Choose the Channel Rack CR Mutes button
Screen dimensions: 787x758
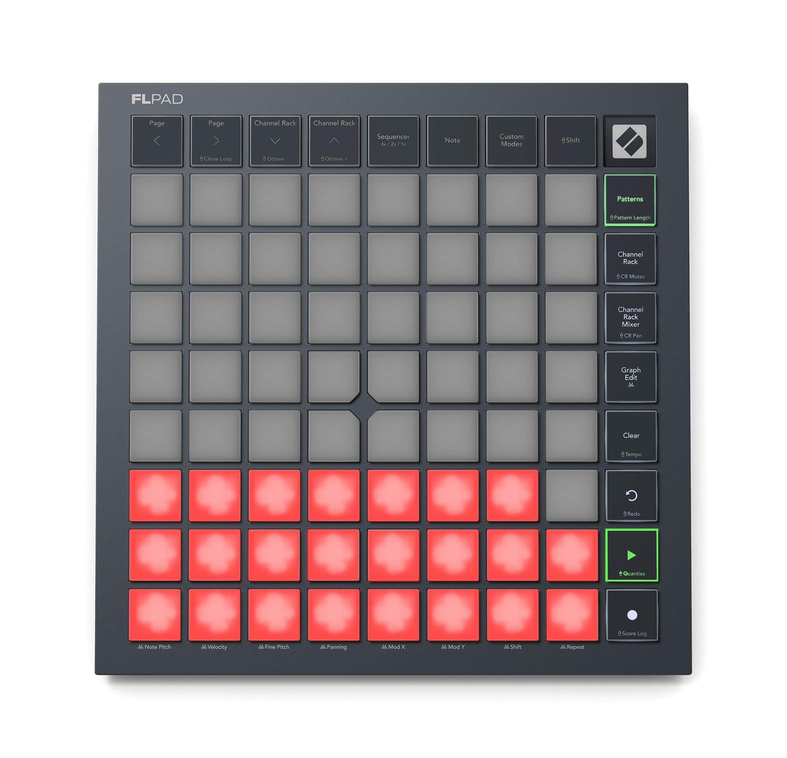630,259
